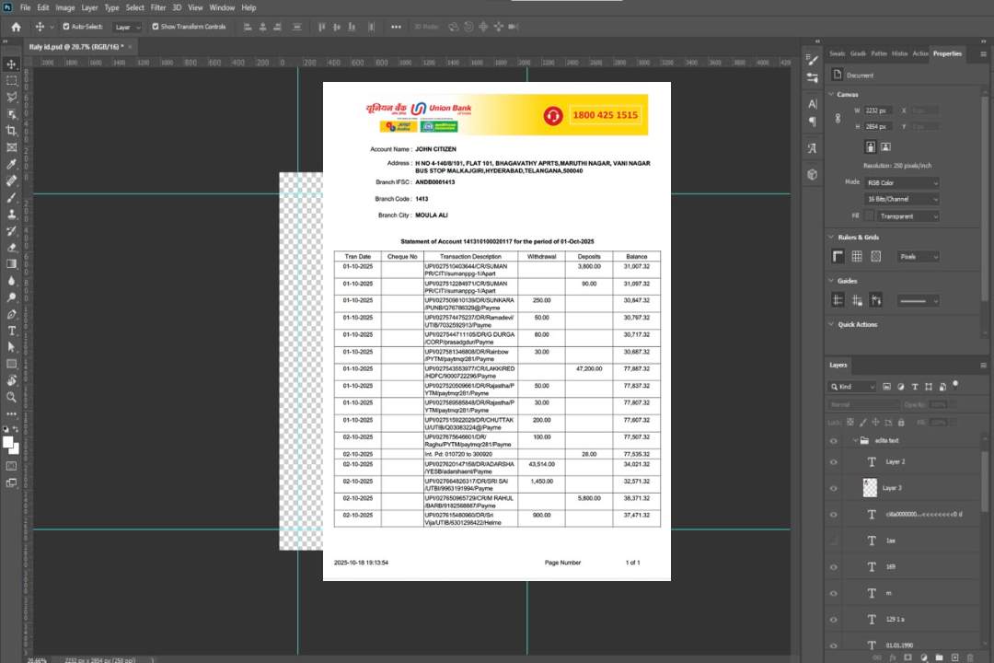Image resolution: width=994 pixels, height=663 pixels.
Task: Open the Kind layer filter dropdown
Action: (x=852, y=387)
